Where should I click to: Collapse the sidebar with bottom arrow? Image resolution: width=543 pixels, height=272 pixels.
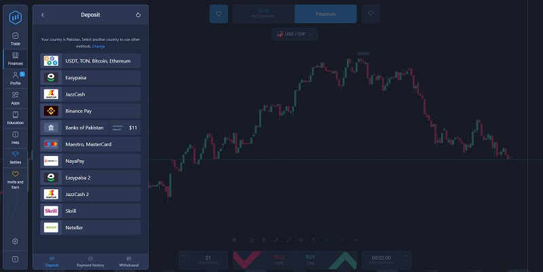coord(15,259)
